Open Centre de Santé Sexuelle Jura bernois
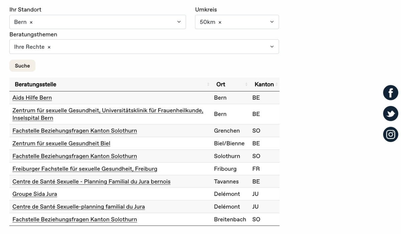401x234 pixels. tap(91, 182)
